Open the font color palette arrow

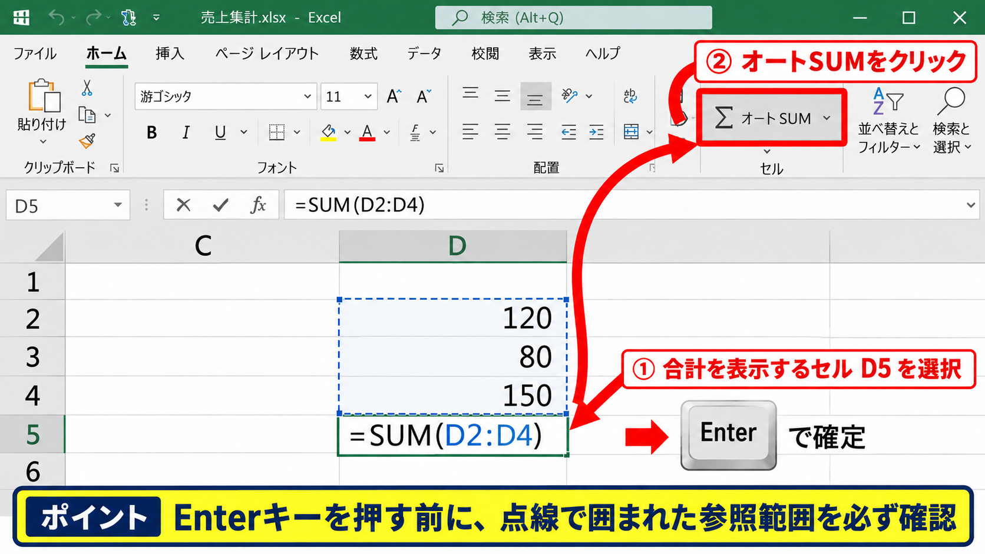[x=387, y=132]
